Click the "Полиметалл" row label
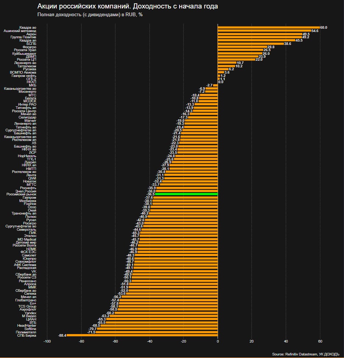Image resolution: width=344 pixels, height=358 pixels. pyautogui.click(x=26, y=332)
